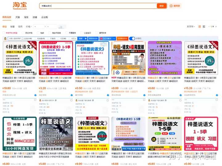Click the first magnifier icon under ¥19.80 item
Screen dimensions: 222x166
[11, 103]
